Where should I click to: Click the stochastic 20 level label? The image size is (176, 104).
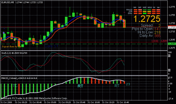(169, 70)
